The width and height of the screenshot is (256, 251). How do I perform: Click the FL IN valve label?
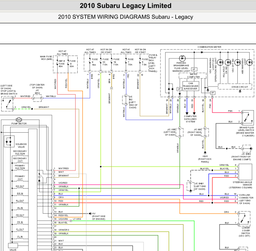coord(20,237)
